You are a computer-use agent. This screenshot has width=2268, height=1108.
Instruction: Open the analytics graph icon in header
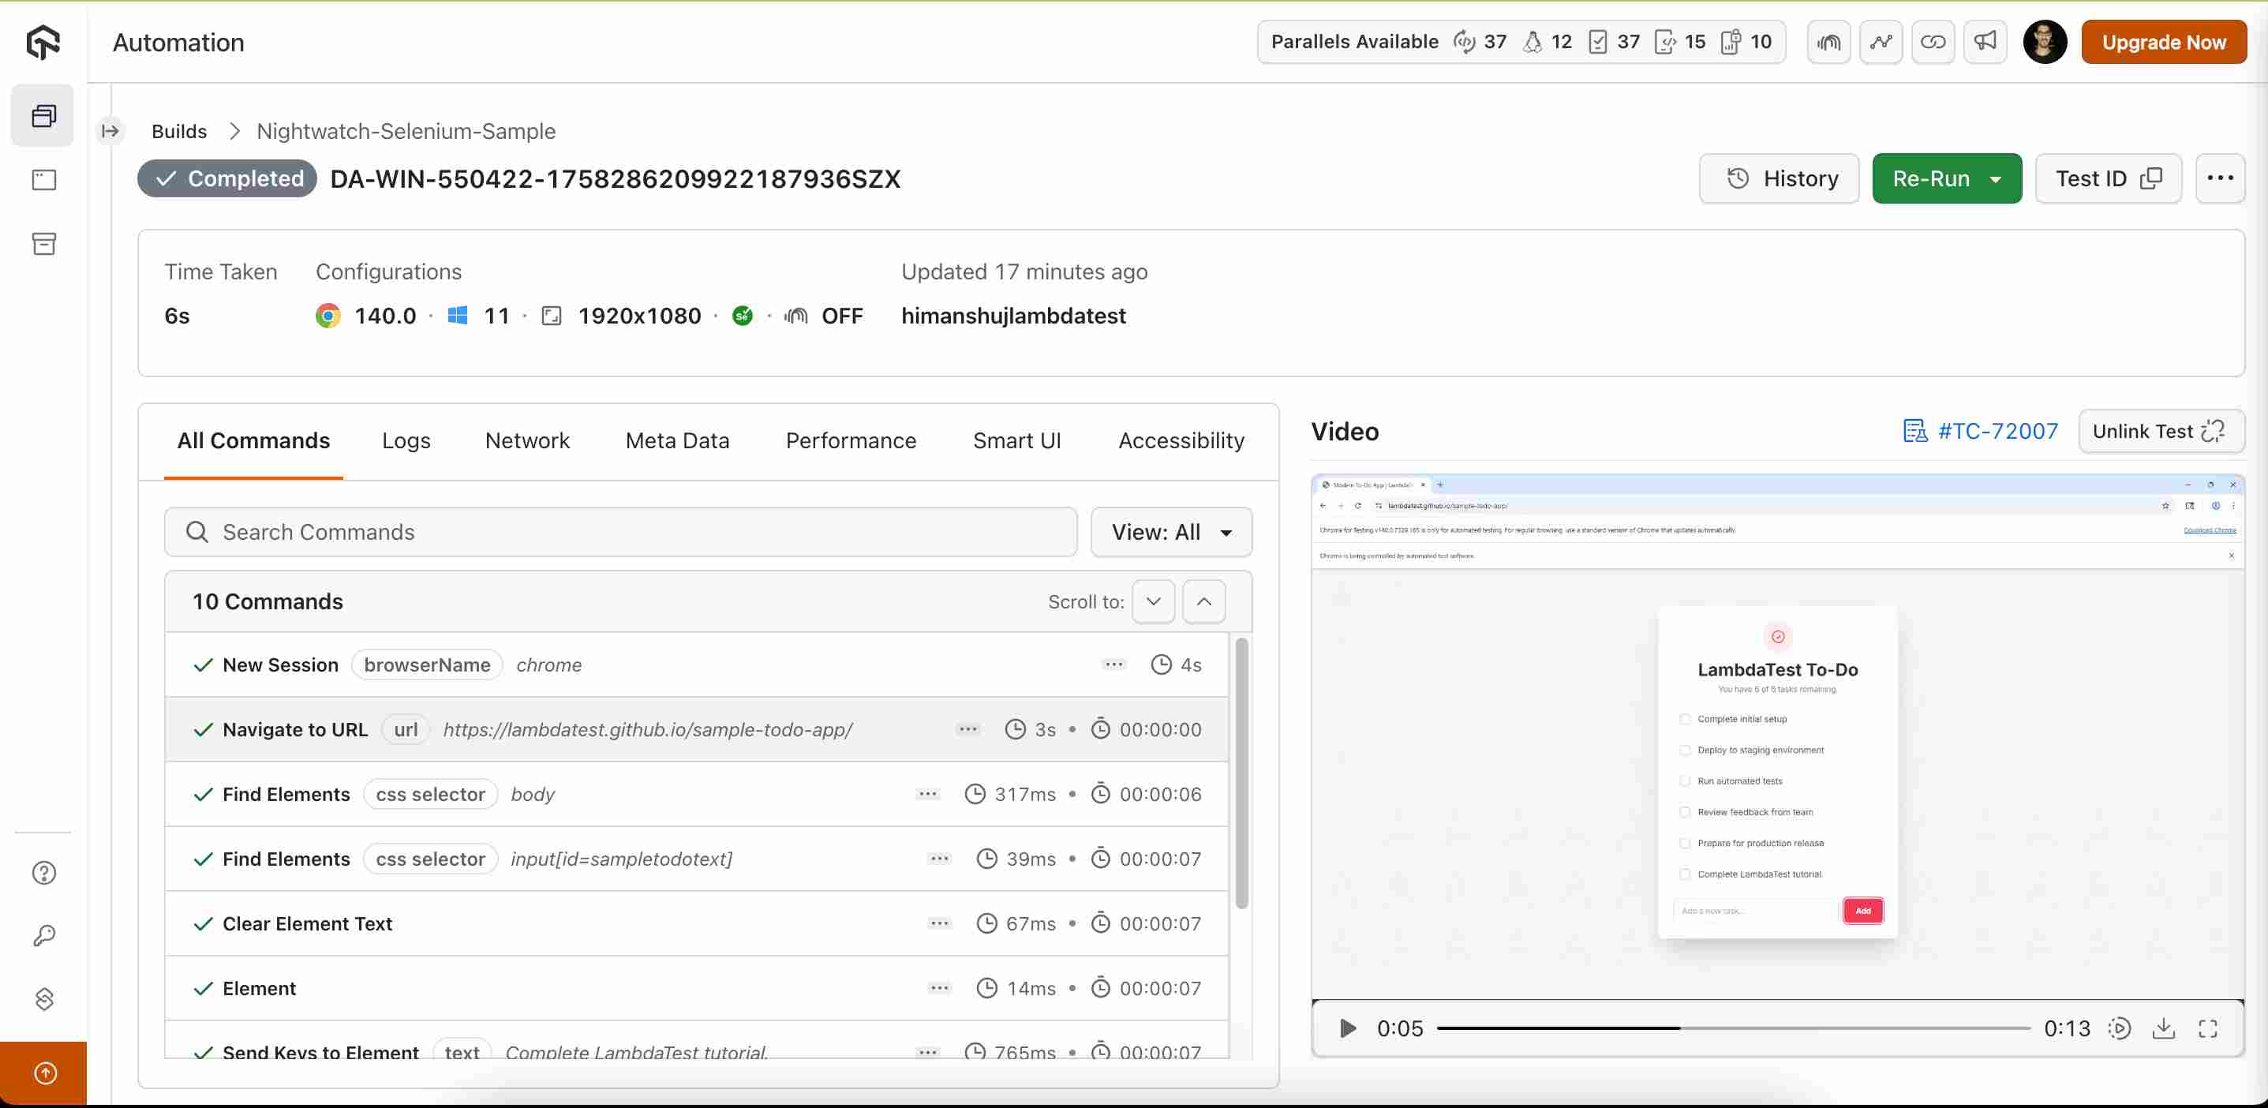(x=1881, y=41)
